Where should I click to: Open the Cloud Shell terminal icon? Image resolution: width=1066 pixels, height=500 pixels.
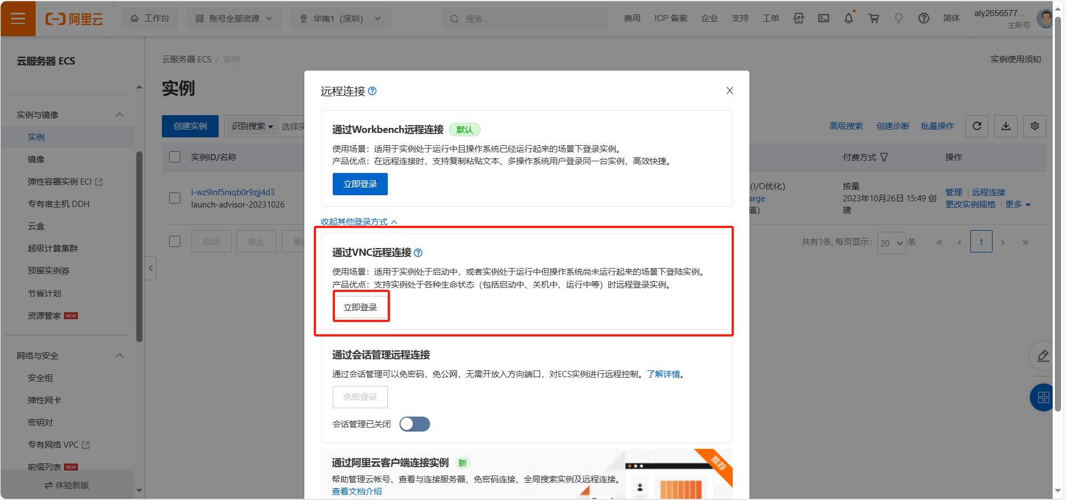coord(823,18)
